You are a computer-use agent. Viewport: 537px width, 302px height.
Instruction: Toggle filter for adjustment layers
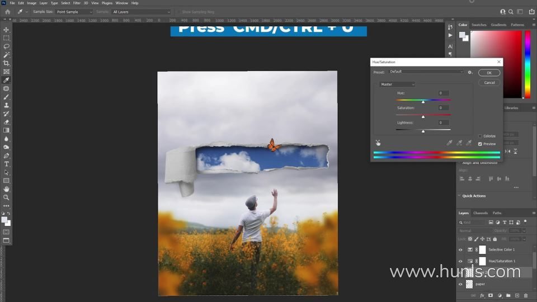[x=498, y=222]
